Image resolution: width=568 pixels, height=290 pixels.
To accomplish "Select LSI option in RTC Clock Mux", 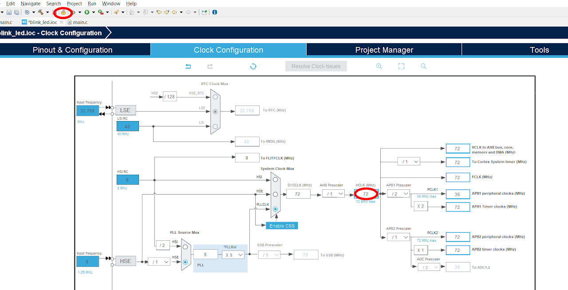I will [x=215, y=126].
